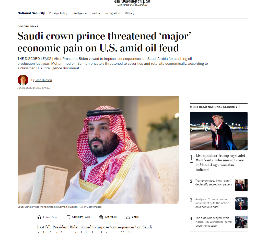Open the Discord Leaks label link
268x233 pixels.
pyautogui.click(x=28, y=26)
